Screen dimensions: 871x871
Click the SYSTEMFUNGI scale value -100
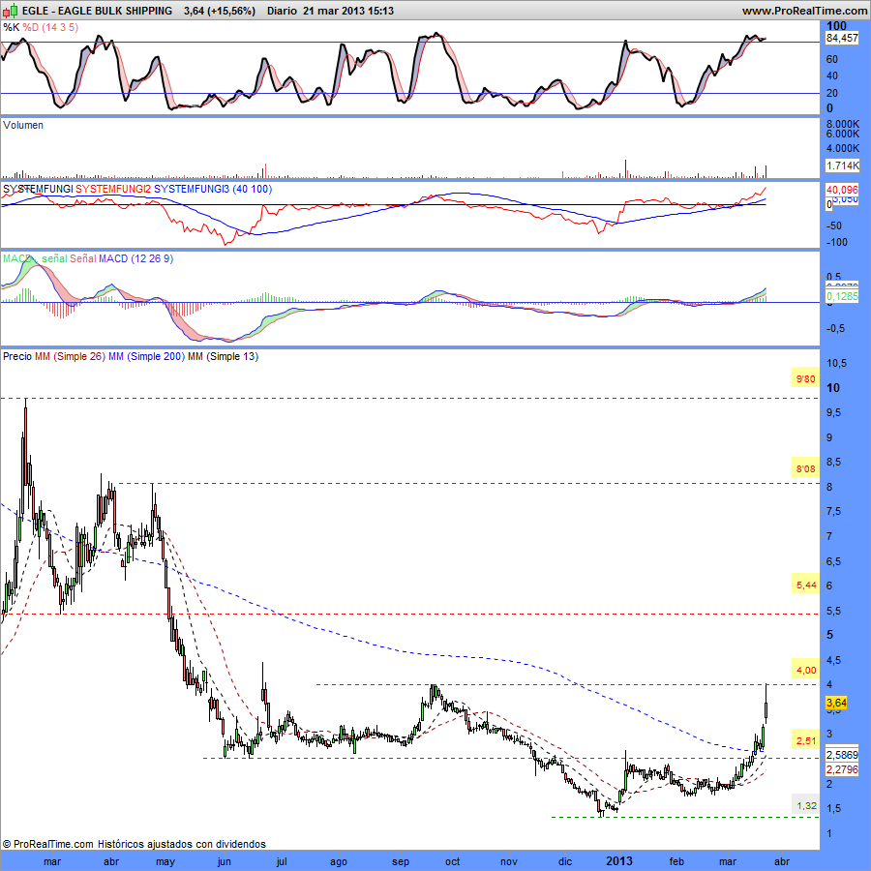837,242
